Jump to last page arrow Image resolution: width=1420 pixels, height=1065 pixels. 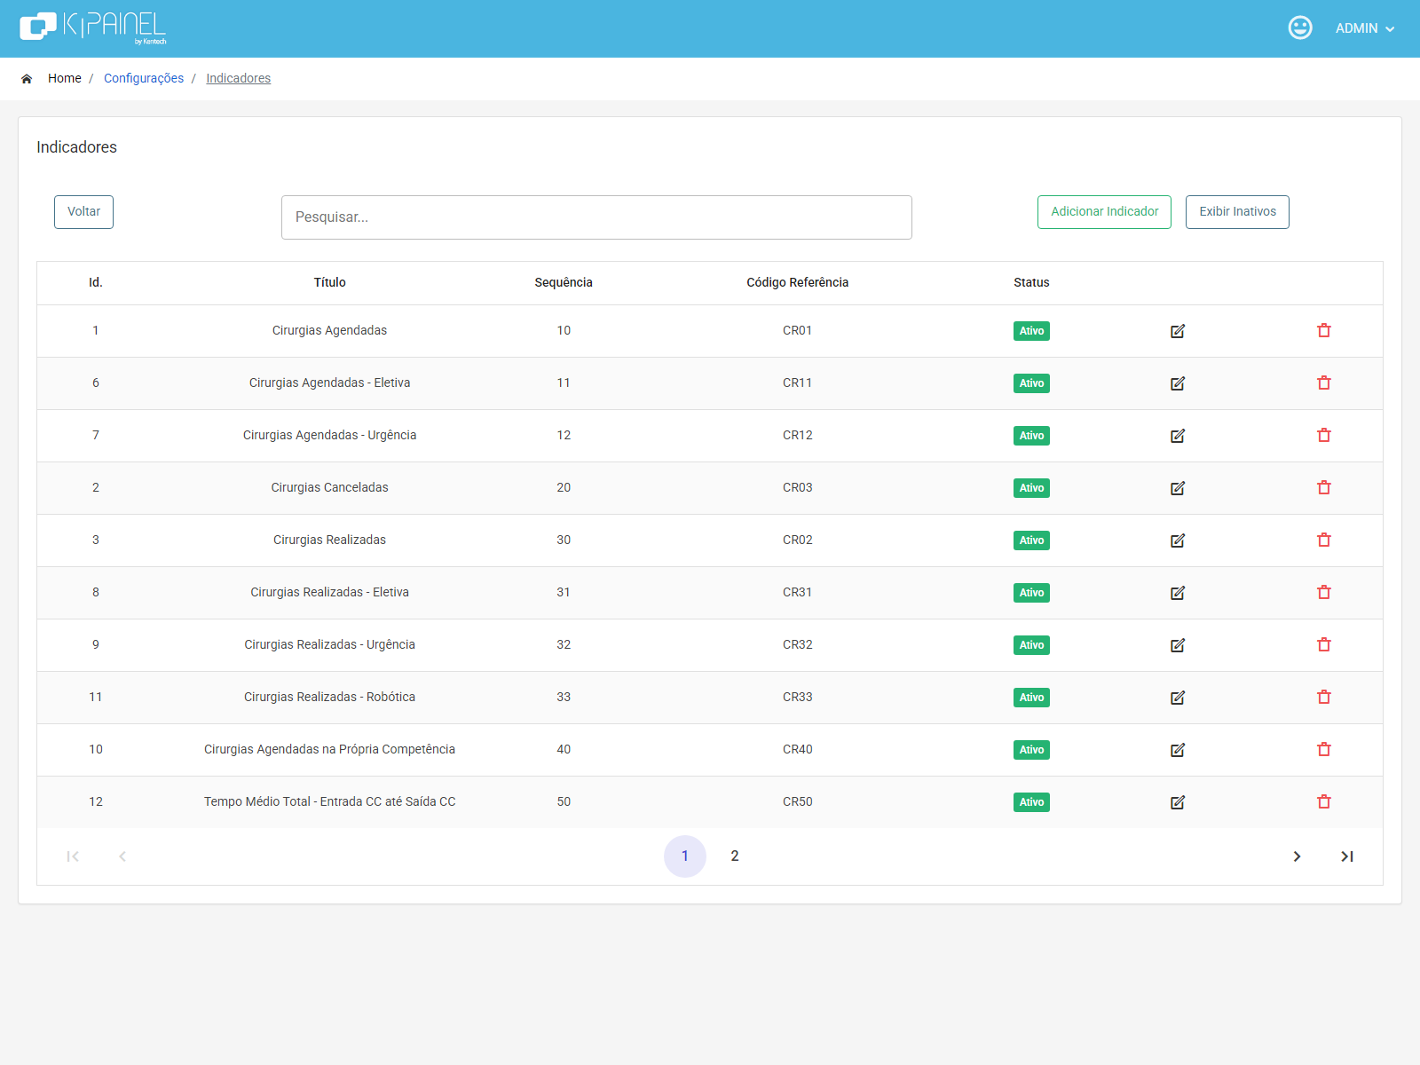click(x=1347, y=856)
